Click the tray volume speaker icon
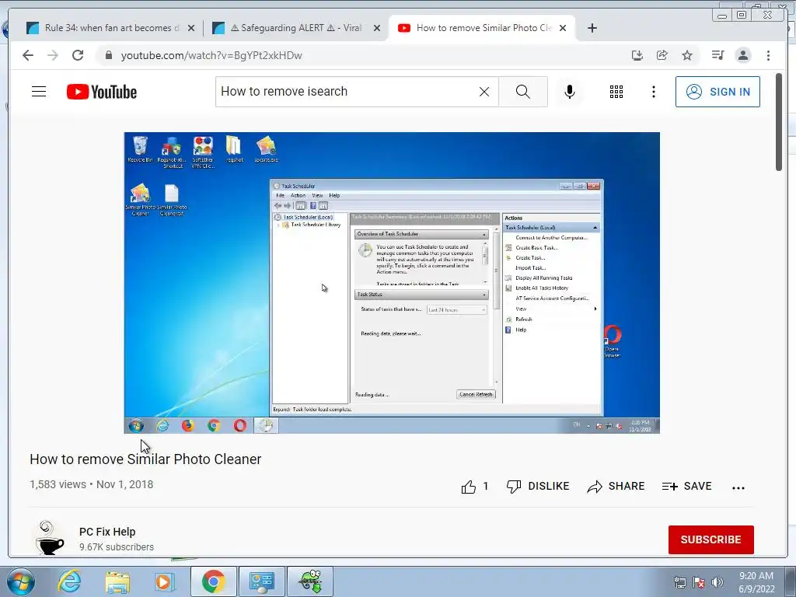Screen dimensions: 796x597 point(717,581)
